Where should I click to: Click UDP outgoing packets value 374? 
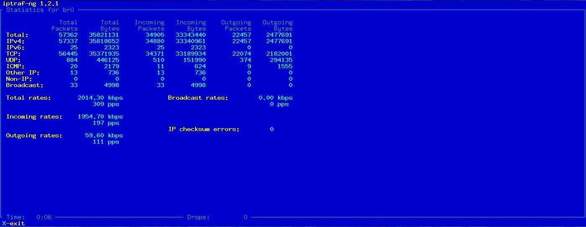tap(245, 60)
